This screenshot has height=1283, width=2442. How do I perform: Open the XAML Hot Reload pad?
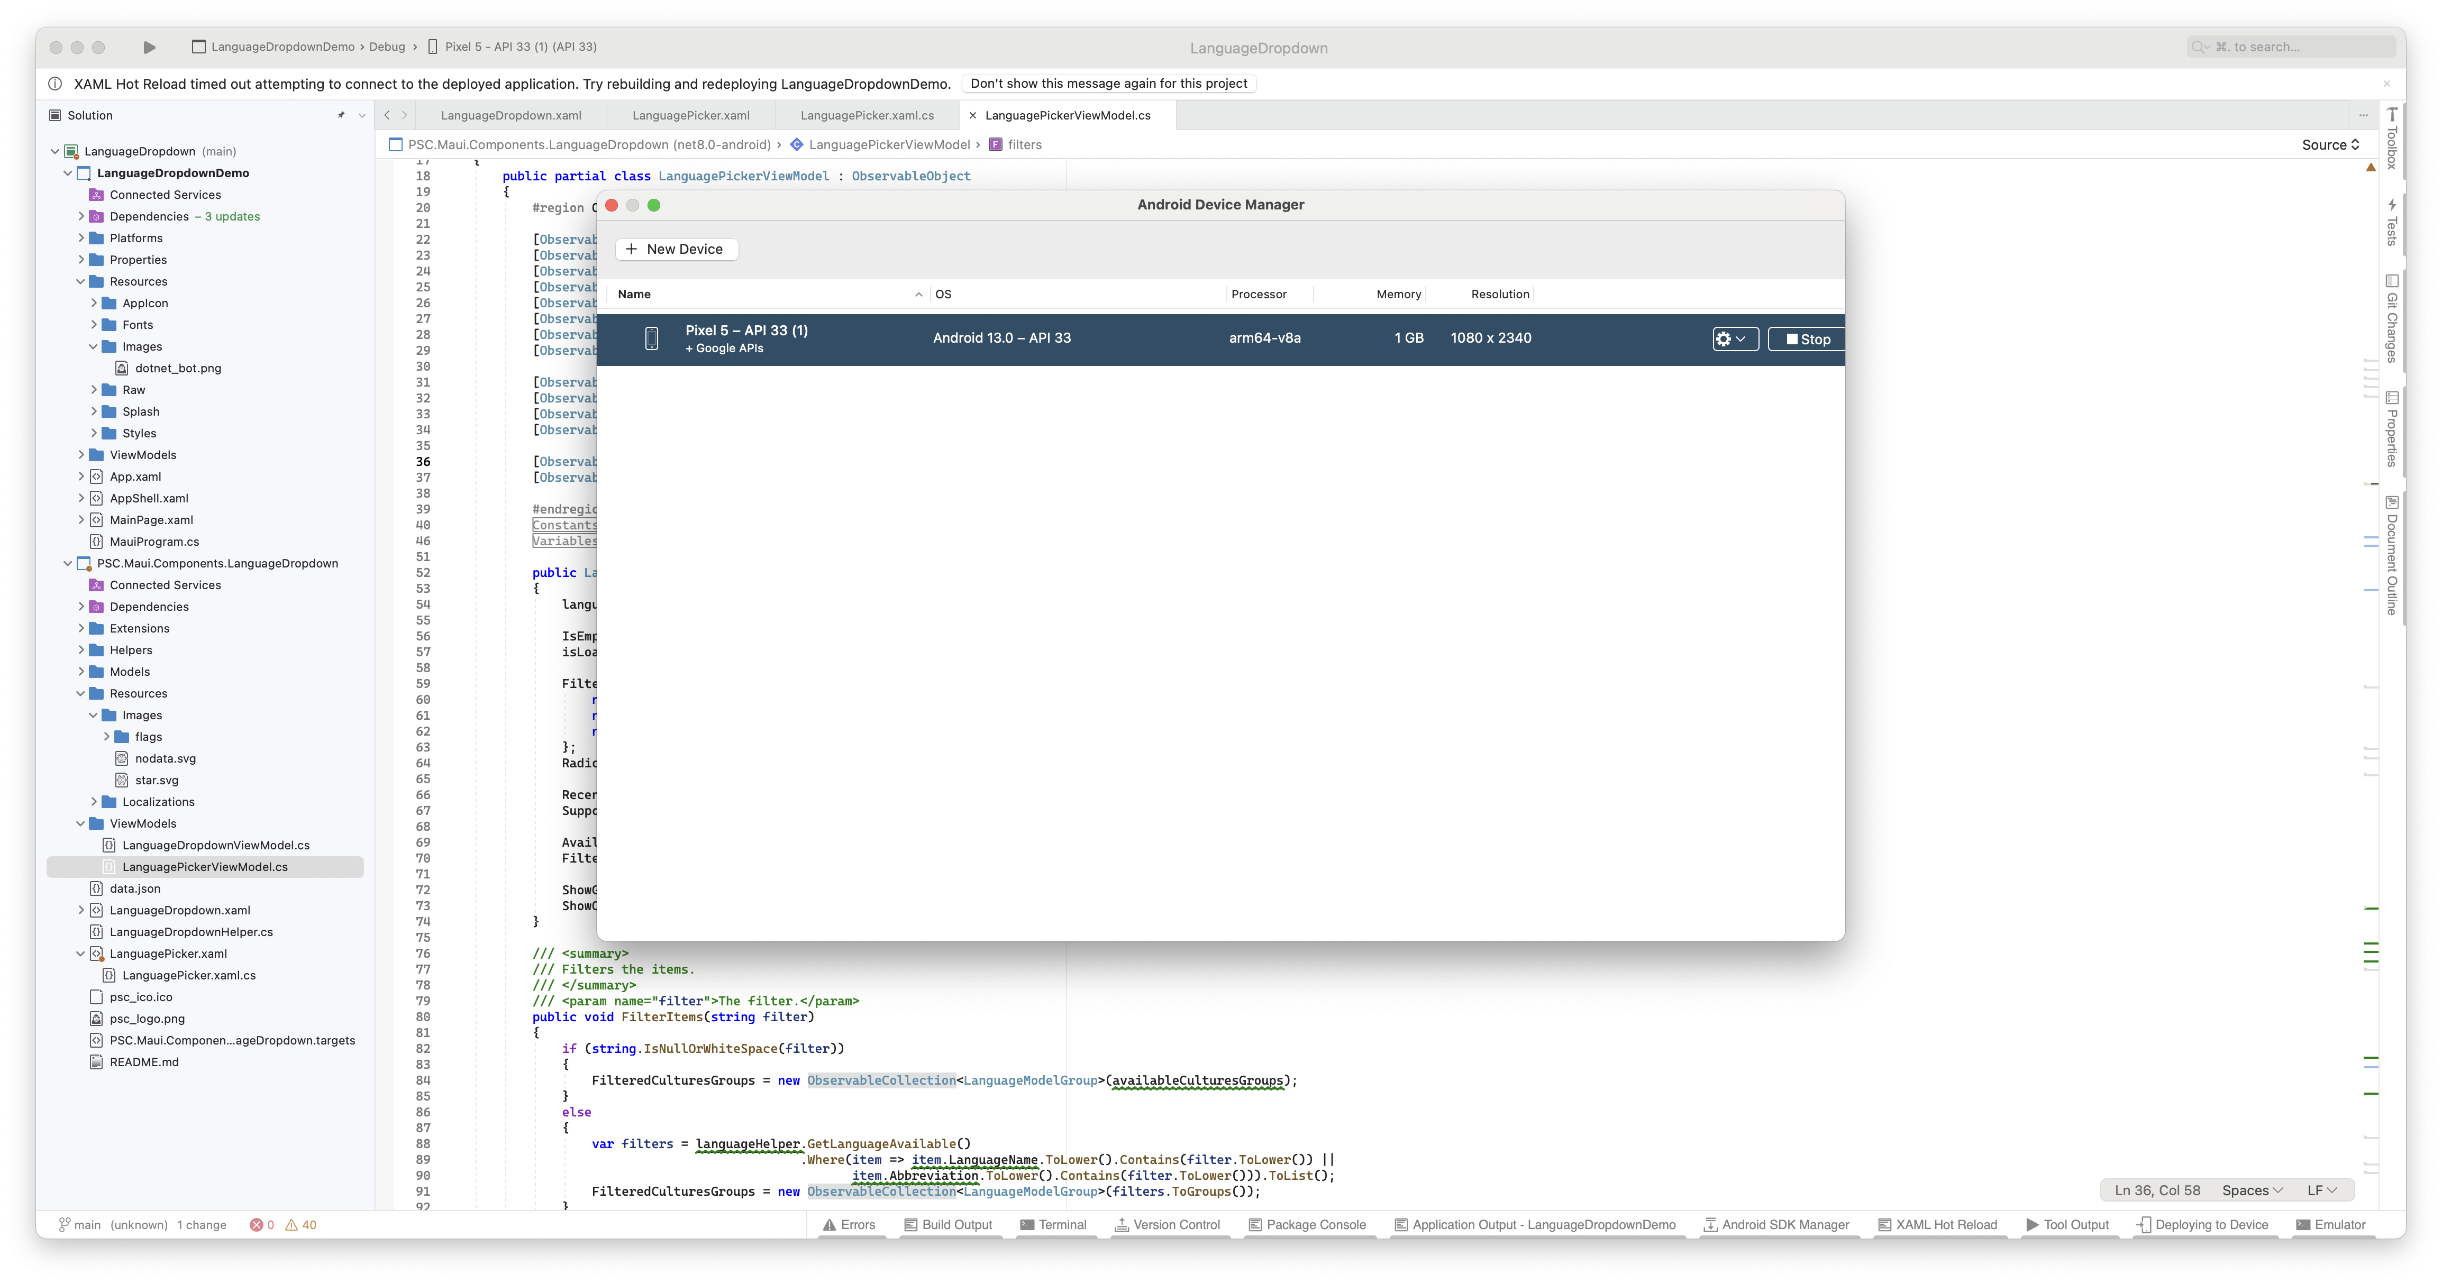pyautogui.click(x=1938, y=1224)
